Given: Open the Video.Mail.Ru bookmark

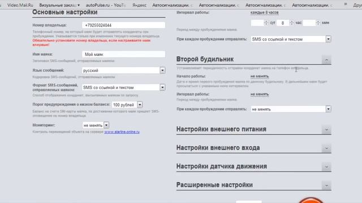Looking at the screenshot, I should coord(20,5).
